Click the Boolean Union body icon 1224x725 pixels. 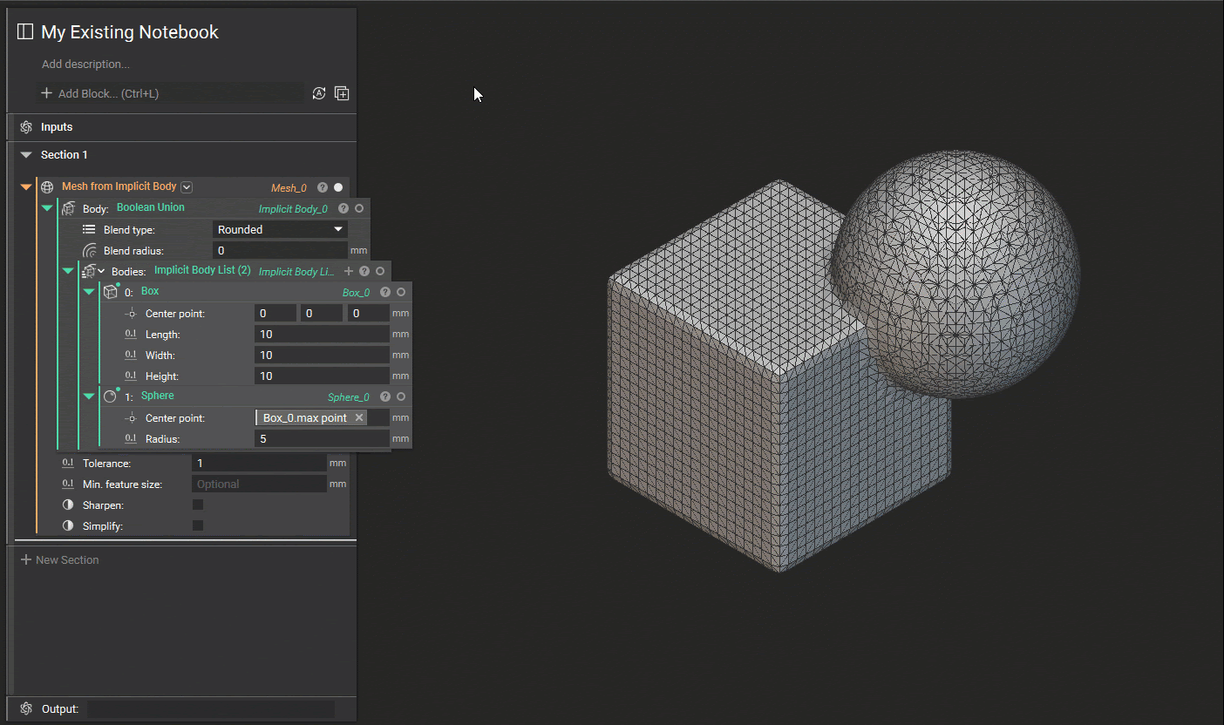tap(68, 208)
